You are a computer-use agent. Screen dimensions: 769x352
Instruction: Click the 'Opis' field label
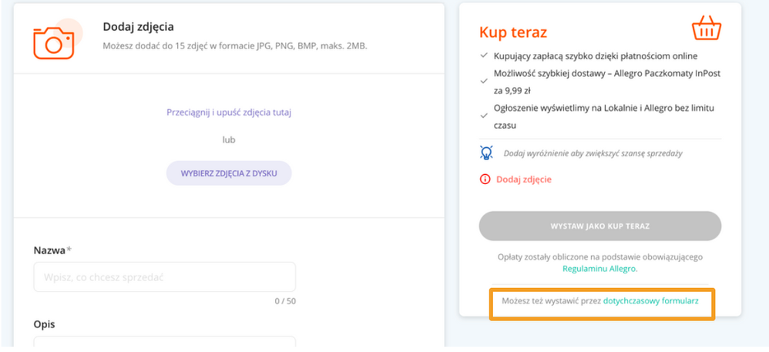click(44, 324)
